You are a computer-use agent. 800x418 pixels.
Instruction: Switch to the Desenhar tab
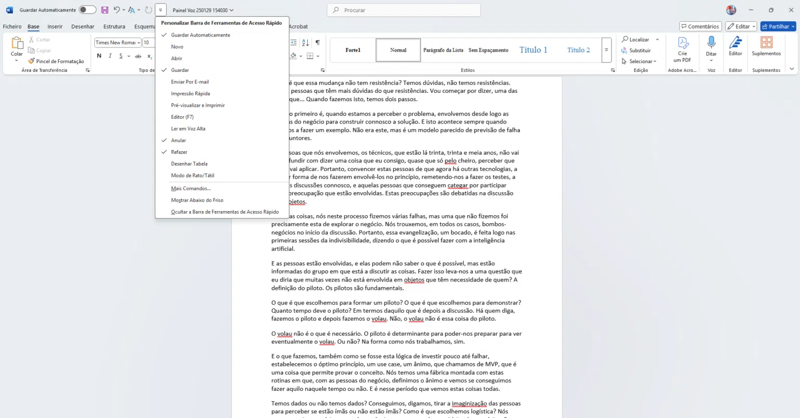tap(83, 27)
